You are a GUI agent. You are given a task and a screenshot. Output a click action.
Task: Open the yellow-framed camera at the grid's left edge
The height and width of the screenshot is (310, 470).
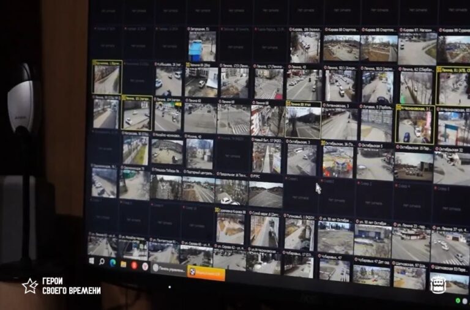[x=106, y=79]
